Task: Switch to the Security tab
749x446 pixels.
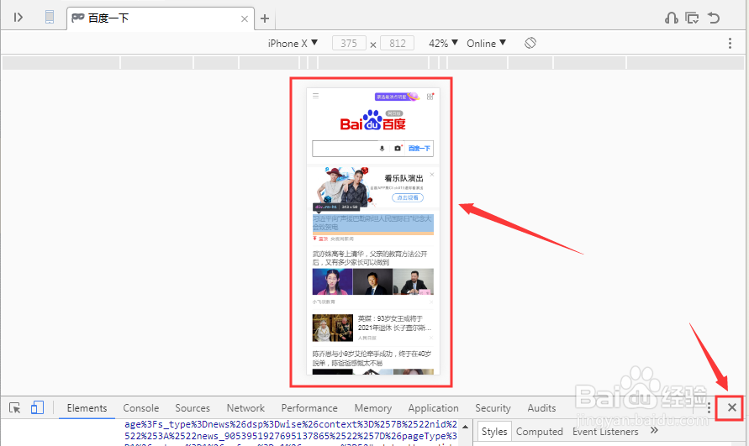Action: point(493,408)
